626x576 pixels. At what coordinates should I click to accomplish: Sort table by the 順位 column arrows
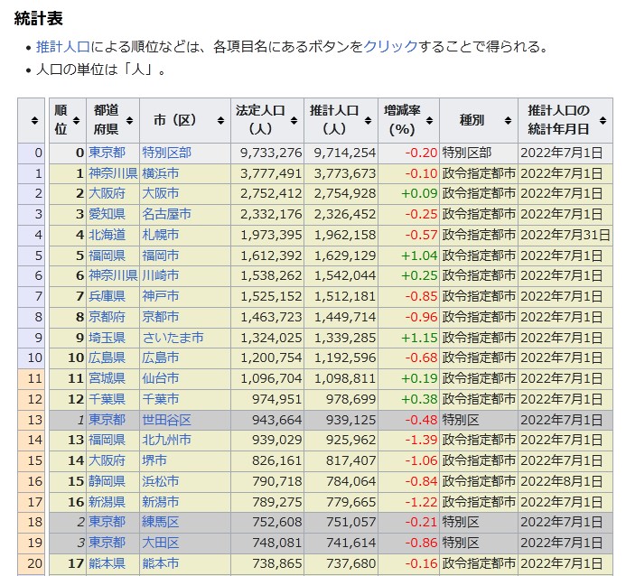click(74, 120)
